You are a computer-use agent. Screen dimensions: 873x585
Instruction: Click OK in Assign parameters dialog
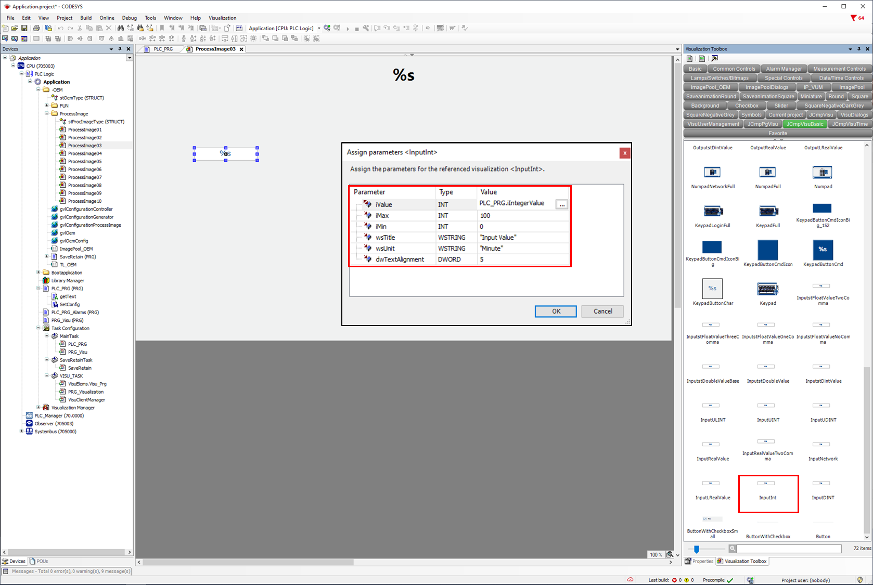555,311
